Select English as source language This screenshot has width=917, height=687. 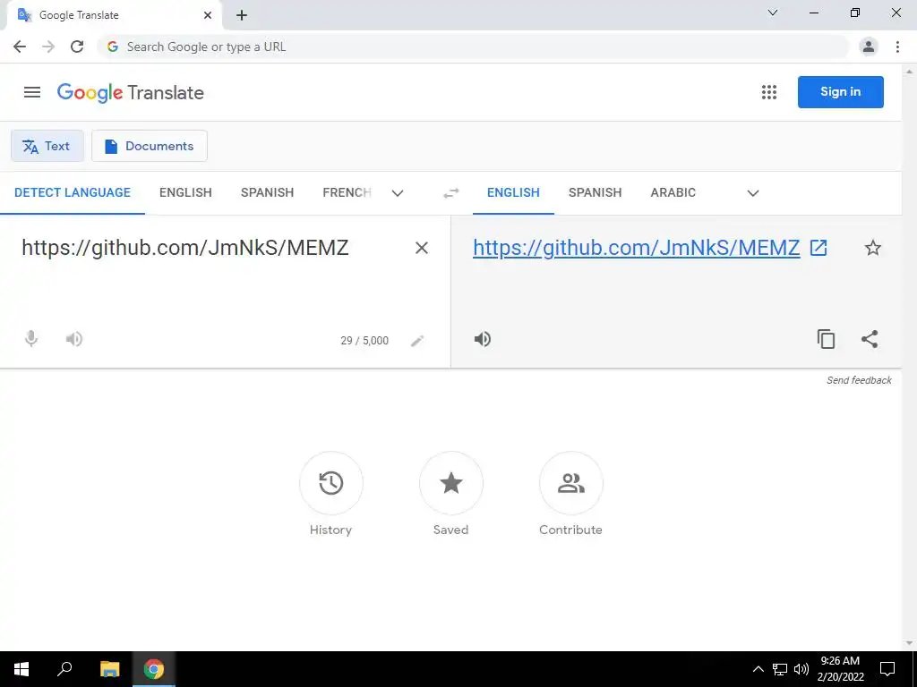click(185, 193)
